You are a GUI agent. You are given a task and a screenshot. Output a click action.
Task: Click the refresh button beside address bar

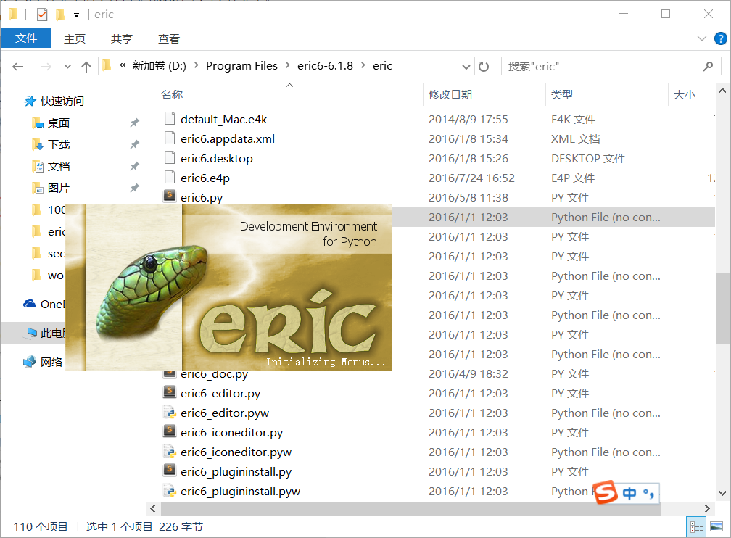click(484, 67)
